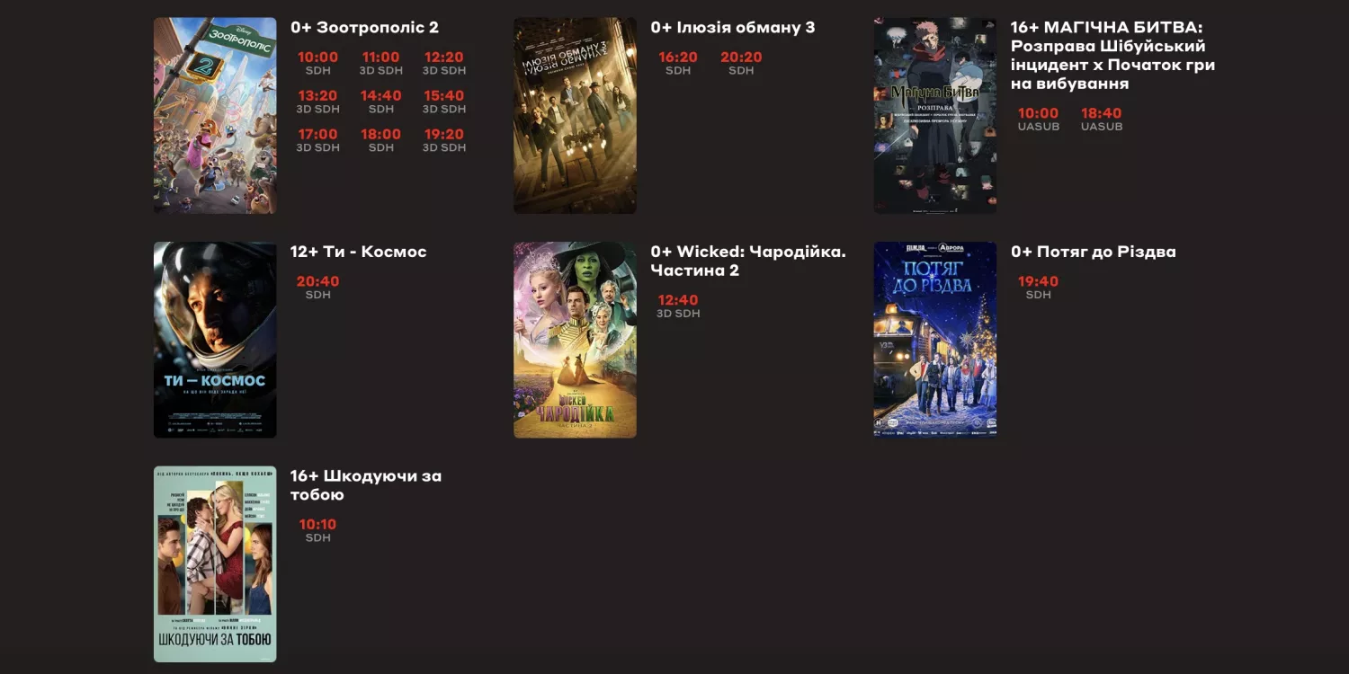This screenshot has height=674, width=1349.
Task: Click the Ти - Космос astronaut poster
Action: [x=214, y=339]
